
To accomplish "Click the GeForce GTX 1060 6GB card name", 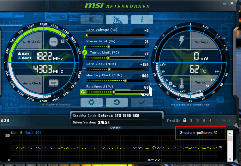I will 119,116.
